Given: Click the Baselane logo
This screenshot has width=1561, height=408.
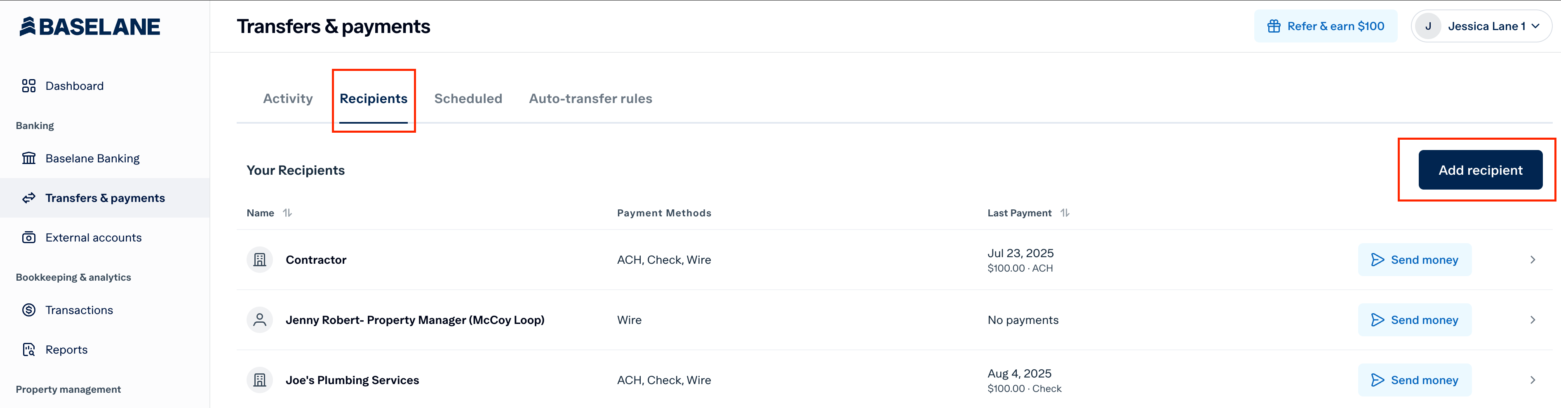Looking at the screenshot, I should click(x=90, y=27).
